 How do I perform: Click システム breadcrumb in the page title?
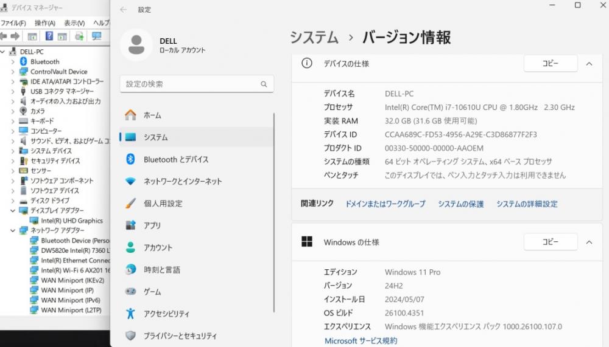point(314,38)
